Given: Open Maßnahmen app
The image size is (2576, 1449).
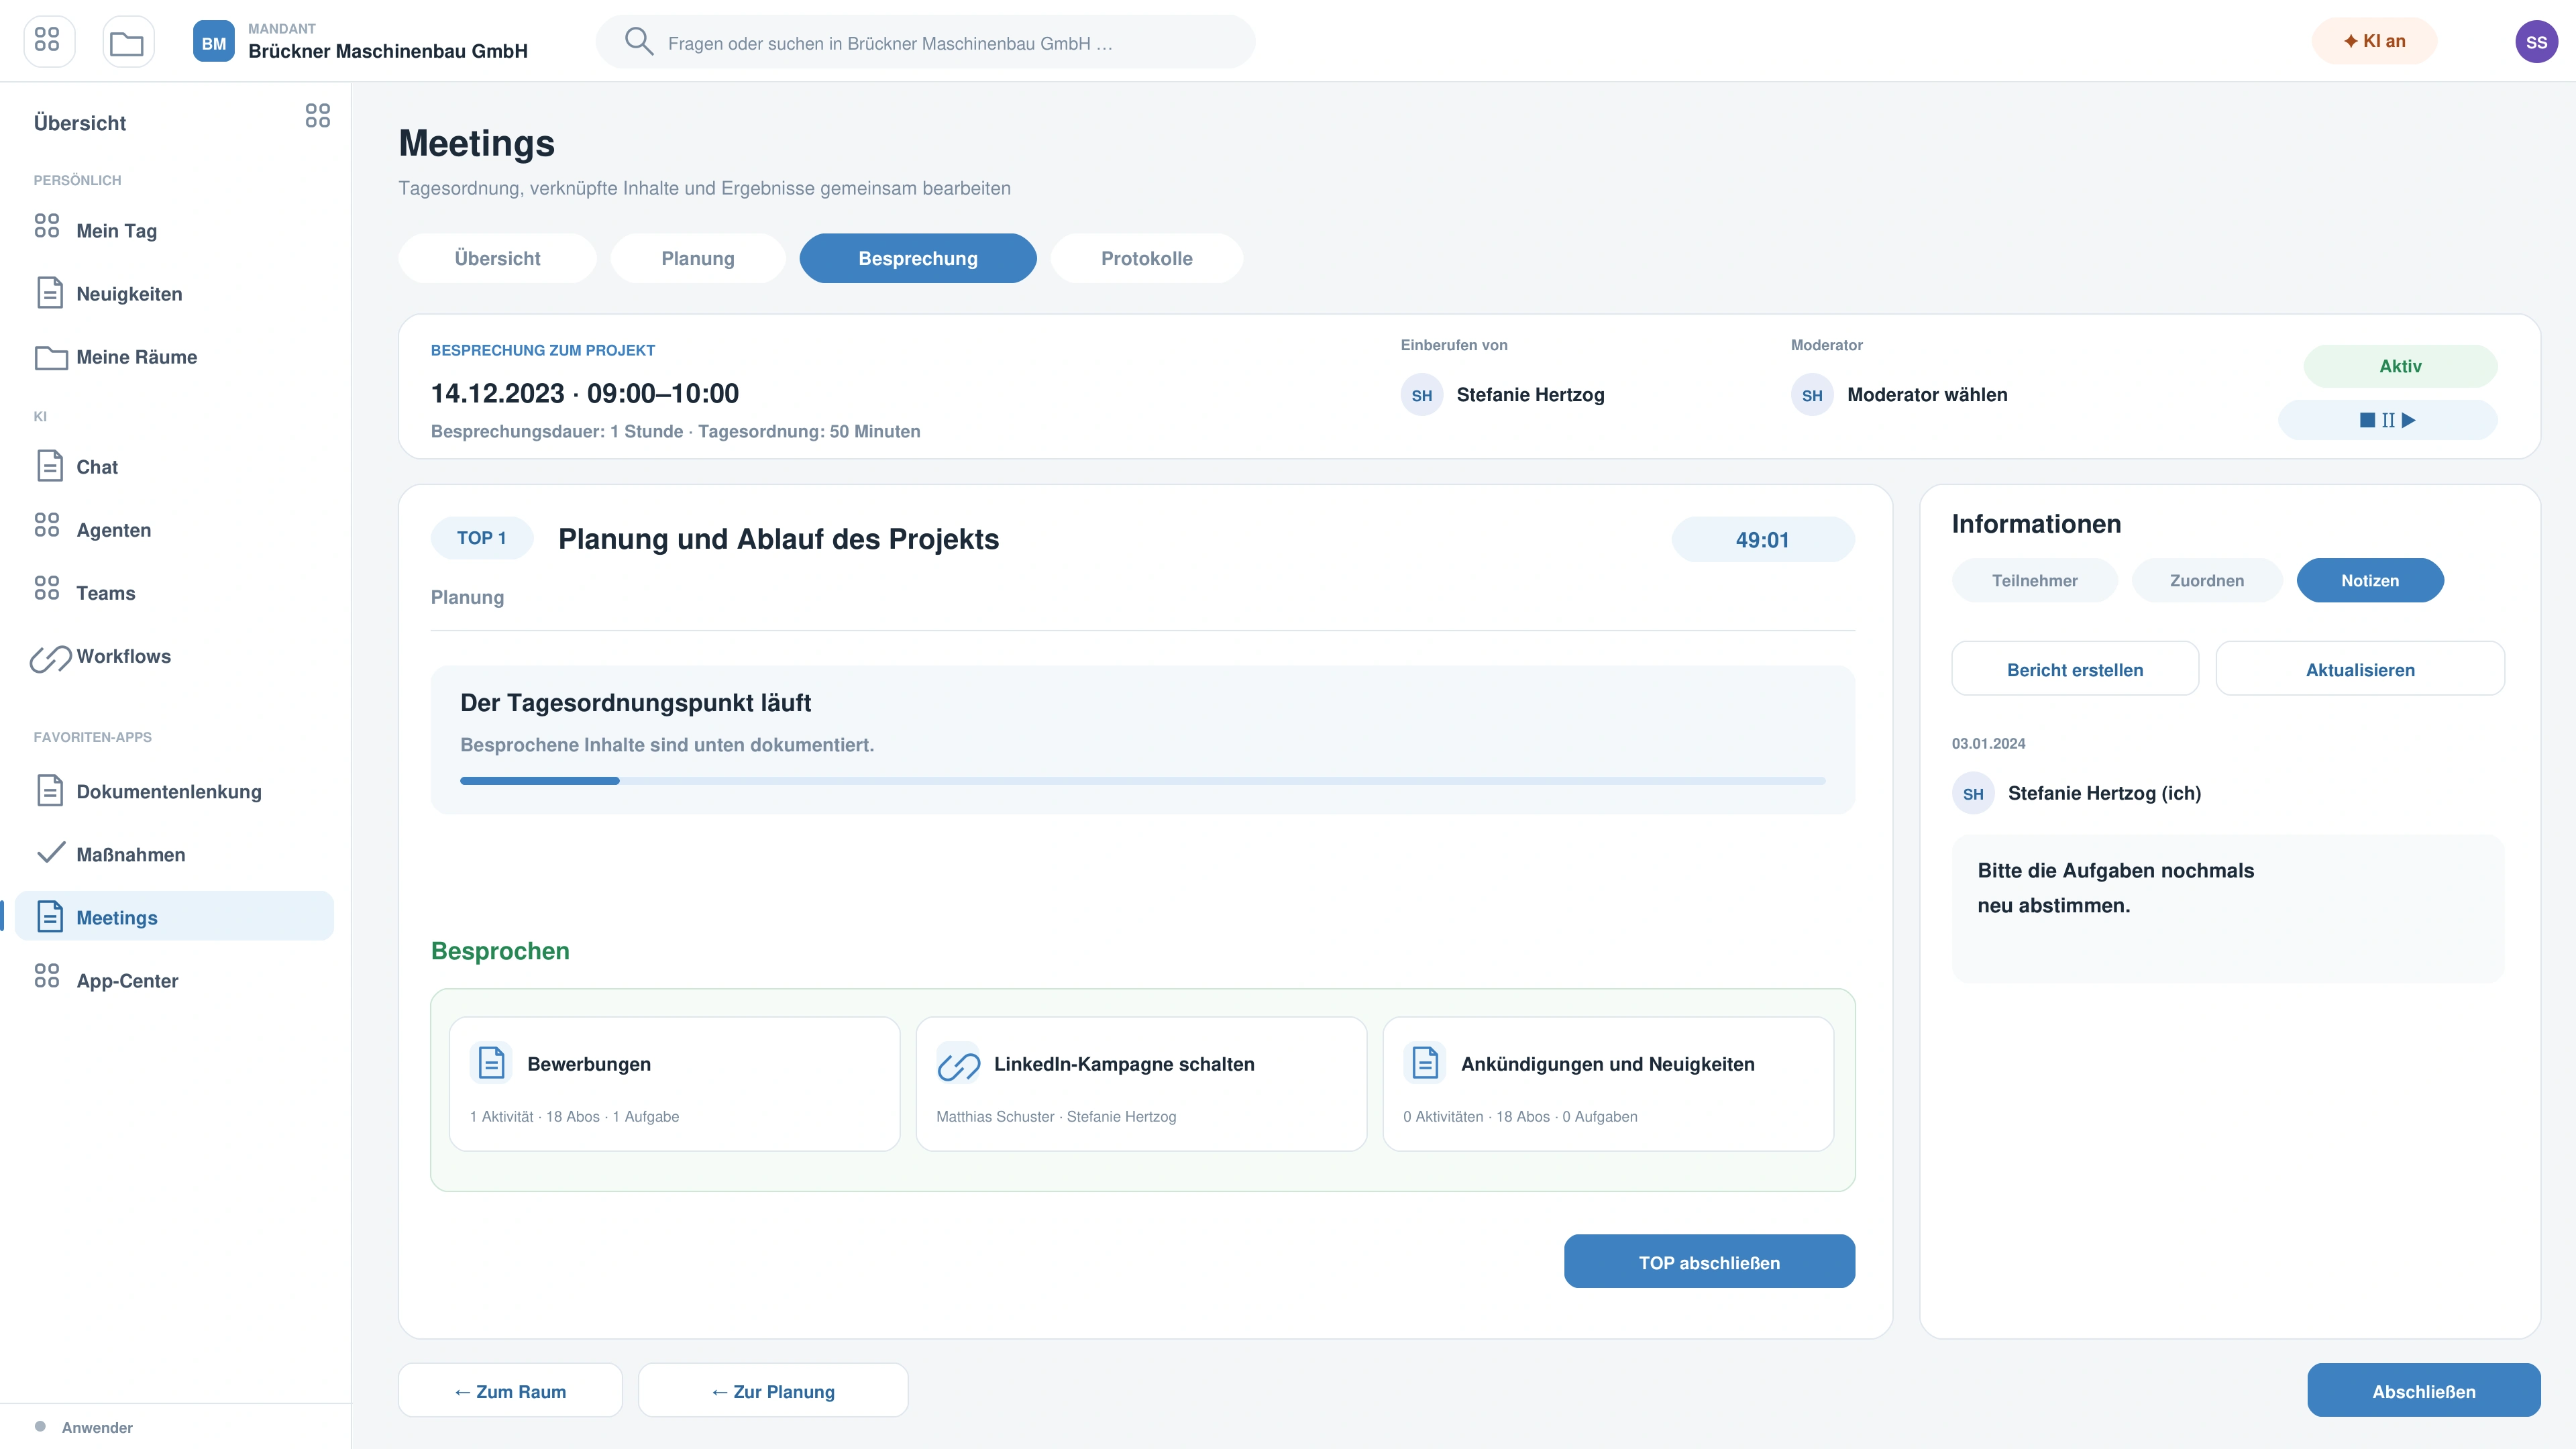Looking at the screenshot, I should [175, 854].
